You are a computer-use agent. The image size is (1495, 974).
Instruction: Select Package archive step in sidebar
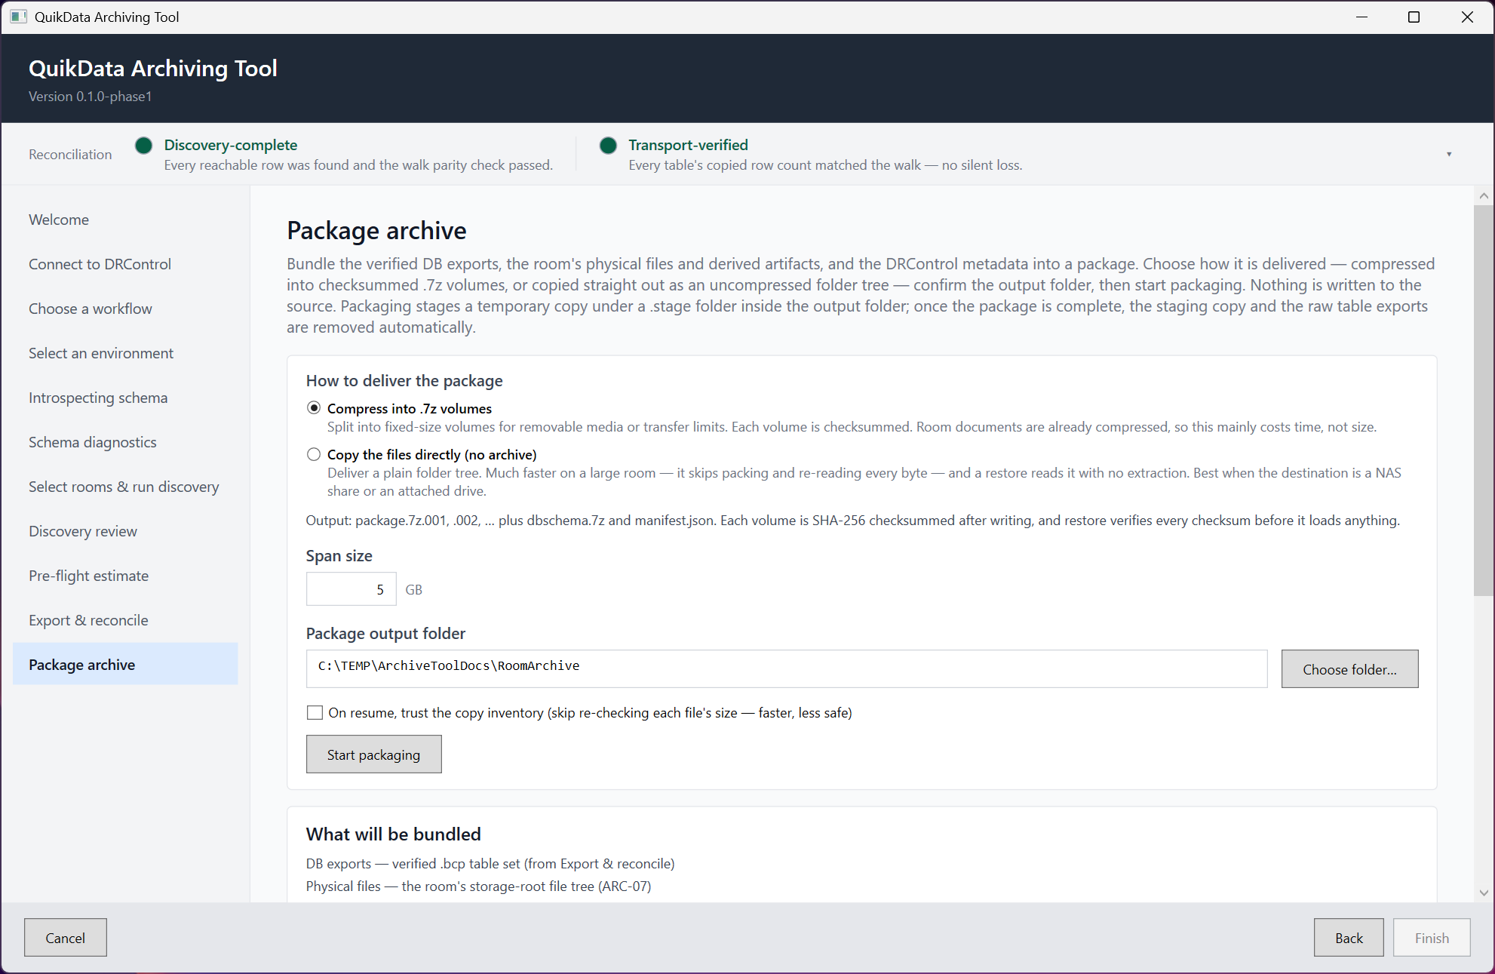click(x=125, y=664)
